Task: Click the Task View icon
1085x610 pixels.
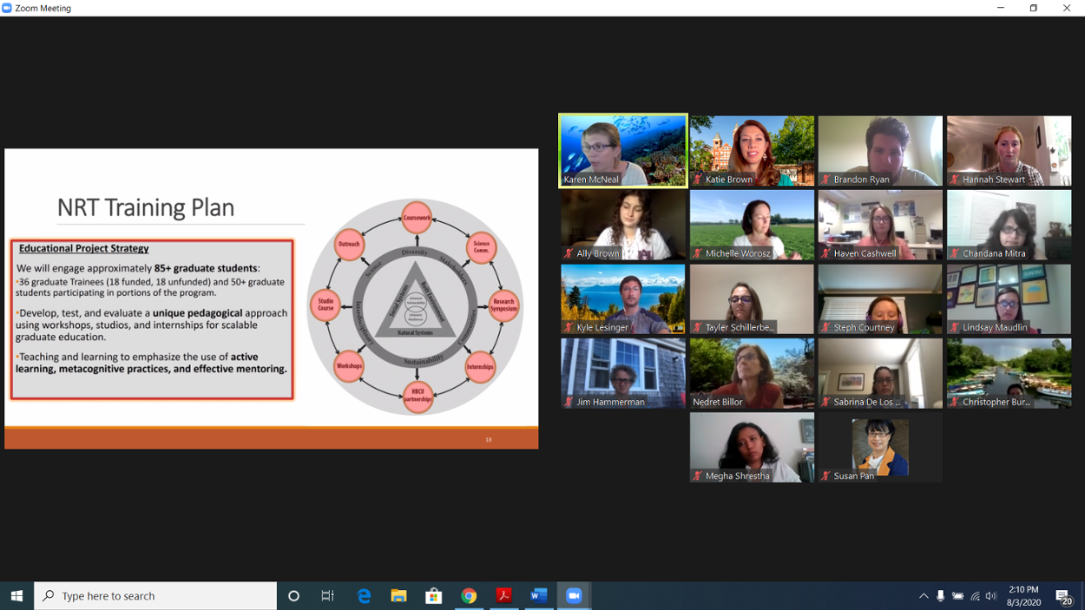Action: [327, 596]
